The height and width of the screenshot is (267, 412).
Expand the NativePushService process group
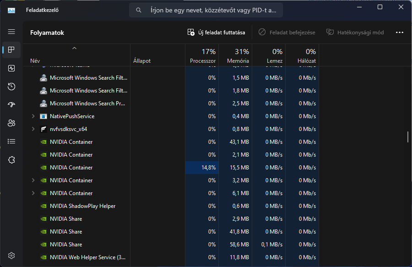(33, 116)
